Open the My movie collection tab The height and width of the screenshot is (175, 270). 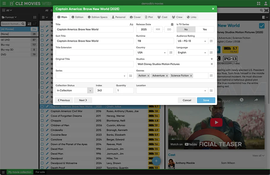20,172
